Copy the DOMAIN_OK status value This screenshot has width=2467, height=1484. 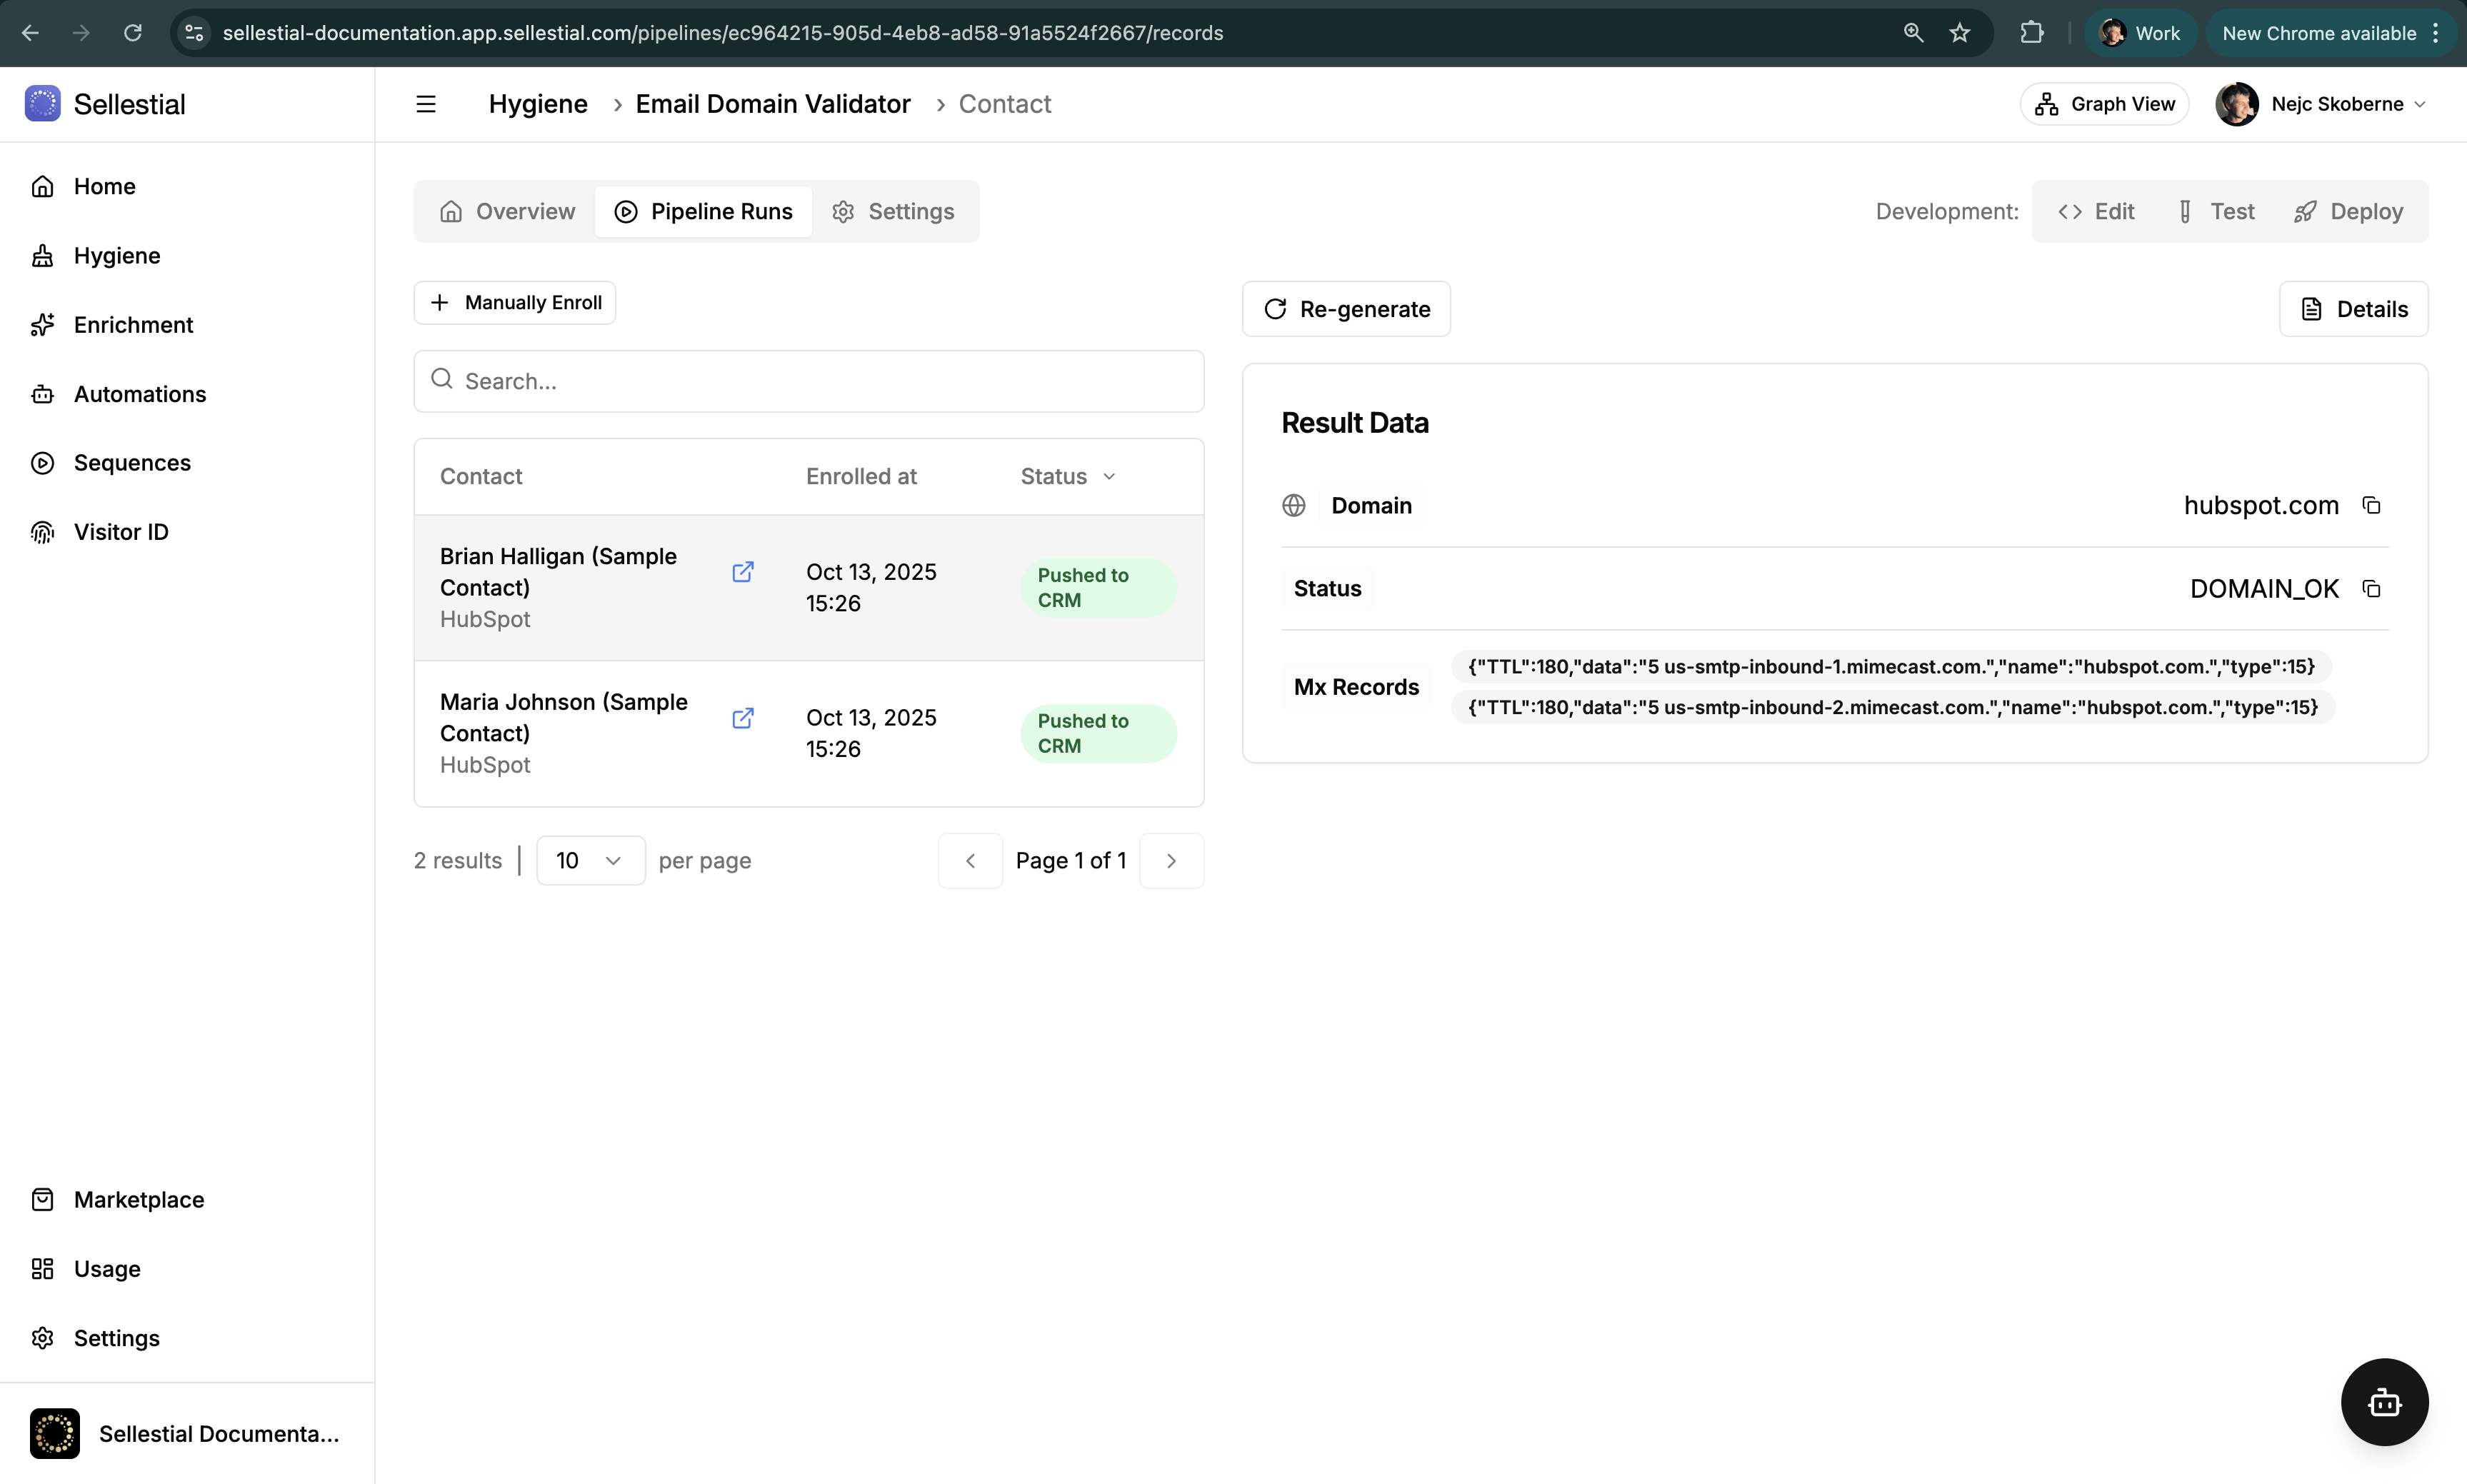[2372, 588]
